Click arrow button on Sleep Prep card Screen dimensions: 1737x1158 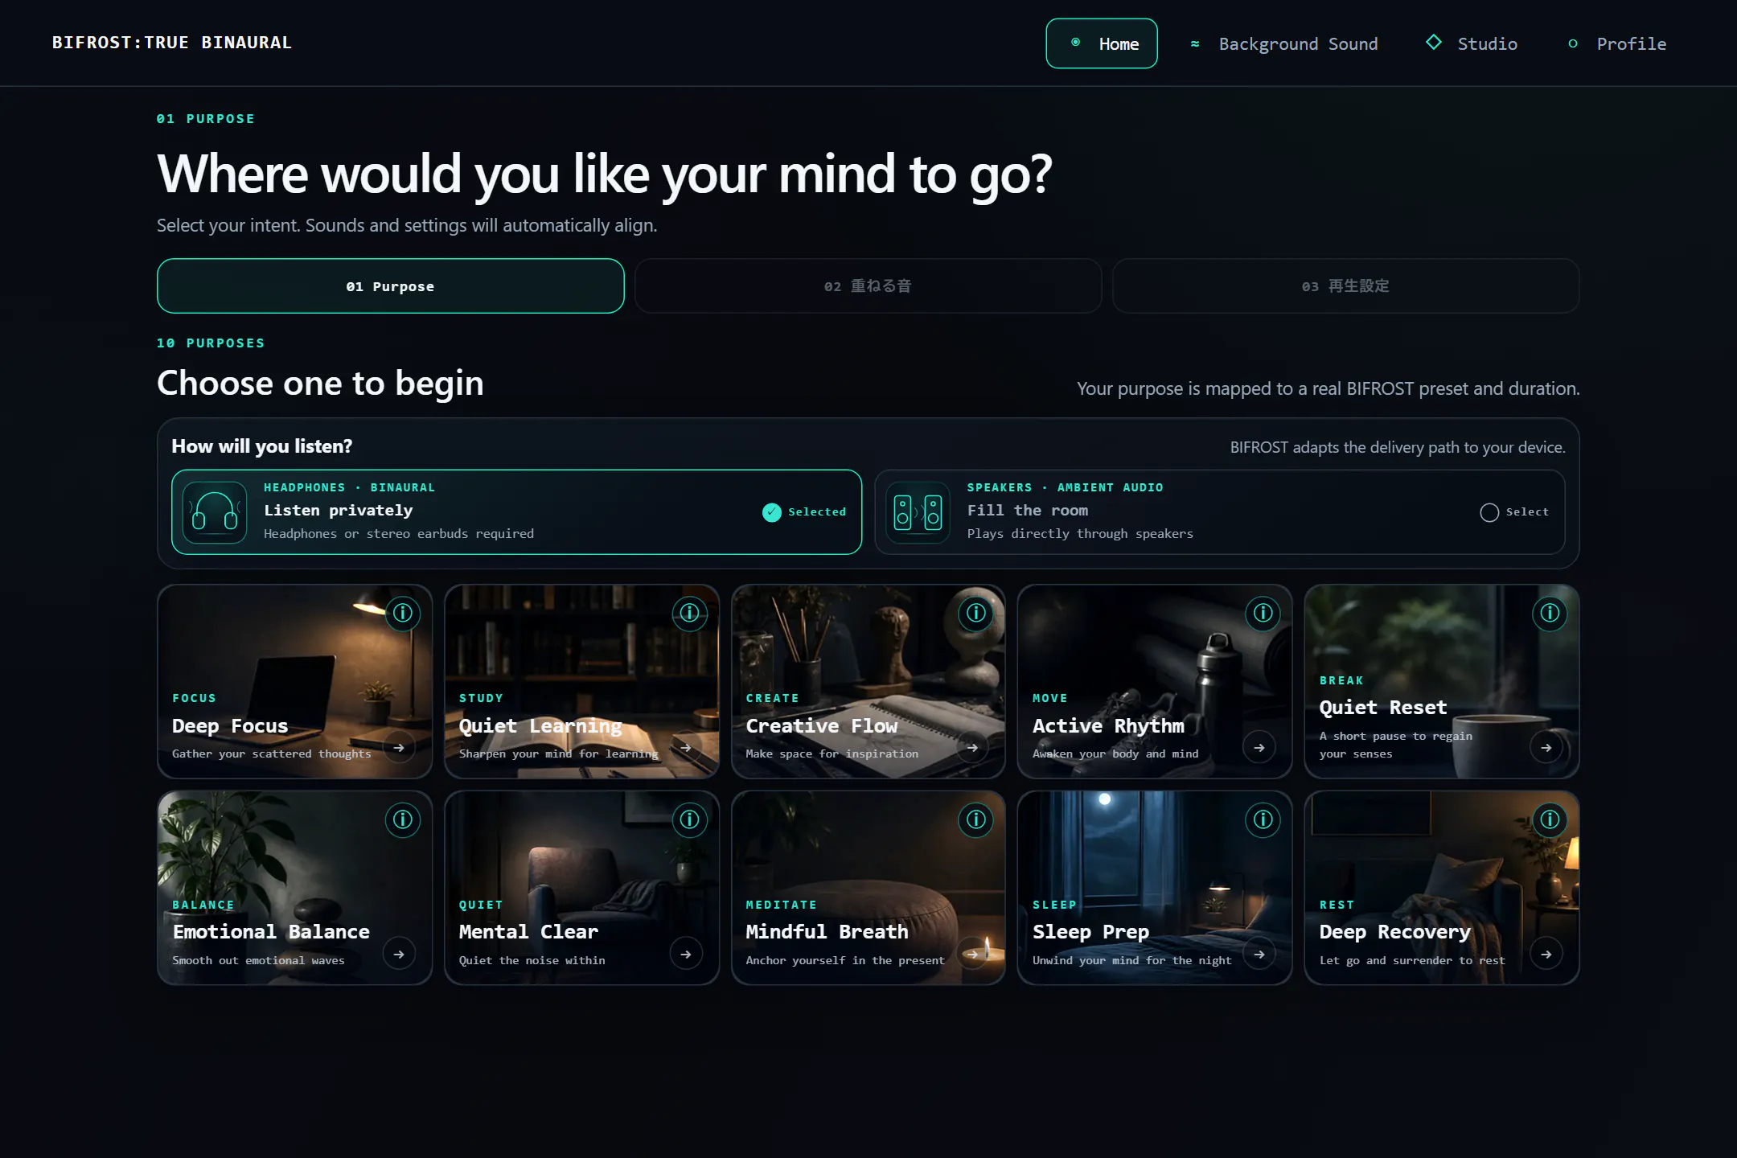click(1259, 955)
